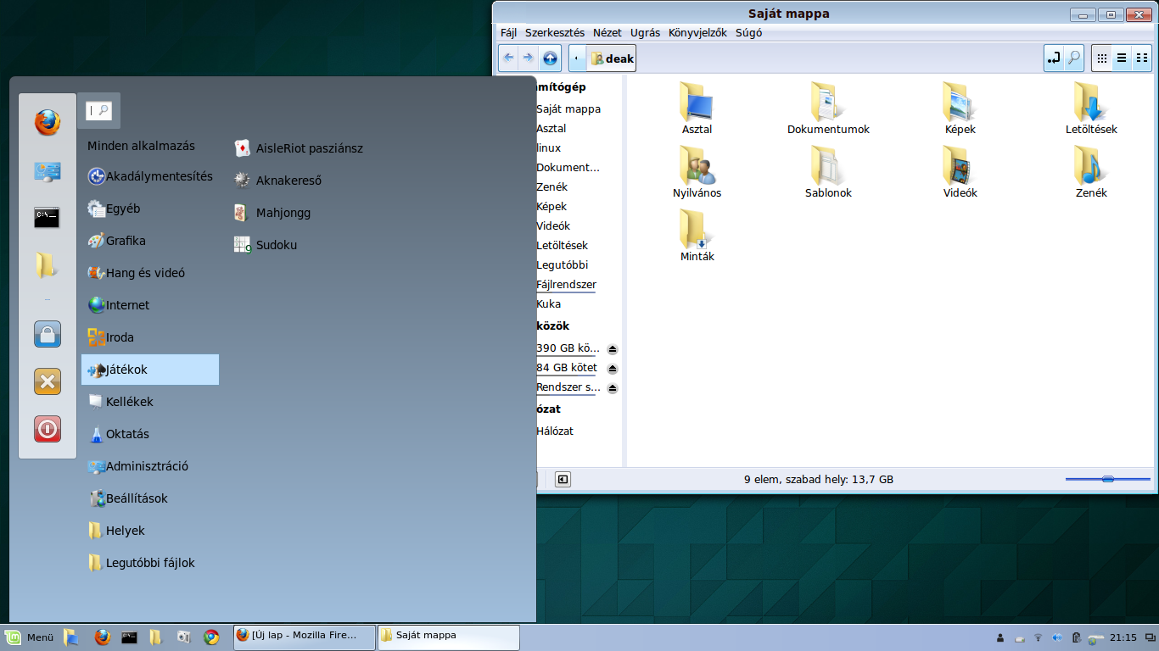Click the menu search field
The image size is (1159, 651).
[99, 110]
